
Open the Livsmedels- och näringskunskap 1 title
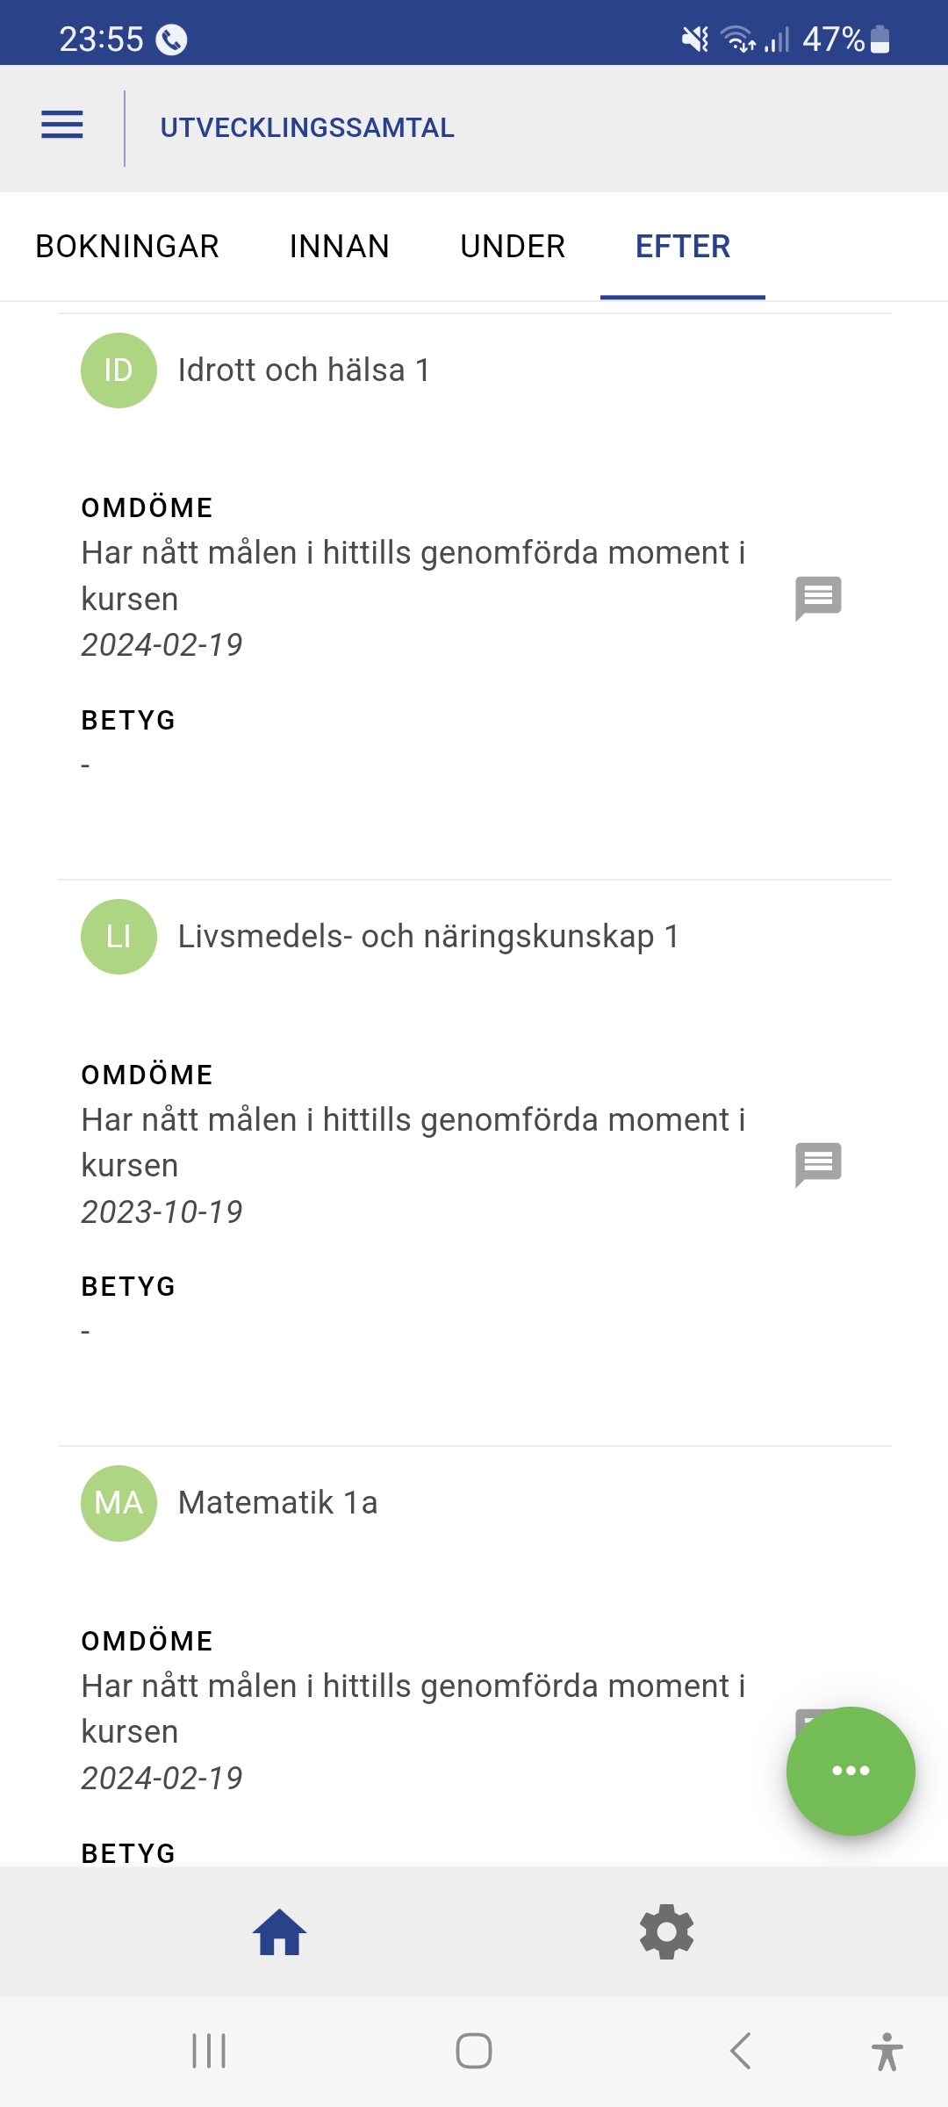tap(428, 937)
